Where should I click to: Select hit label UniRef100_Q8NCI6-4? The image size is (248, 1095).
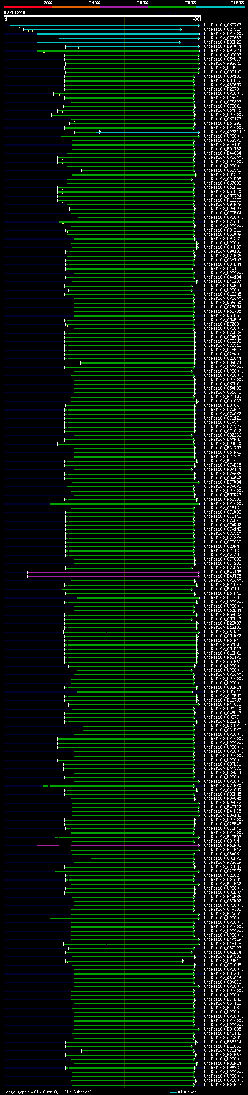pyautogui.click(x=225, y=978)
